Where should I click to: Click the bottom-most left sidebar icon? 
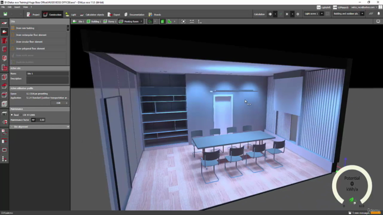click(x=4, y=159)
